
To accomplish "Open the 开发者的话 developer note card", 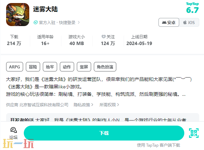I will pyautogui.click(x=103, y=117).
